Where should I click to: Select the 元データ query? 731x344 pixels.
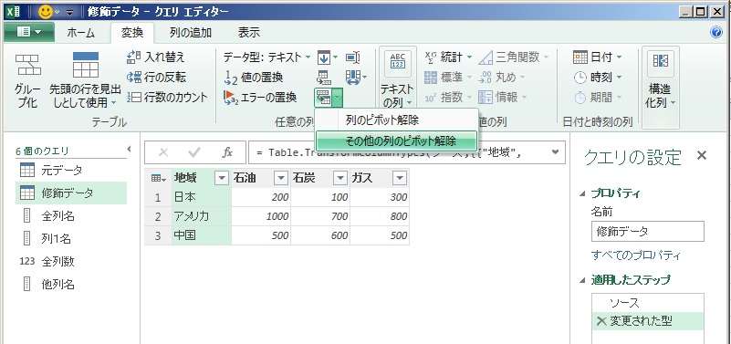tap(71, 170)
